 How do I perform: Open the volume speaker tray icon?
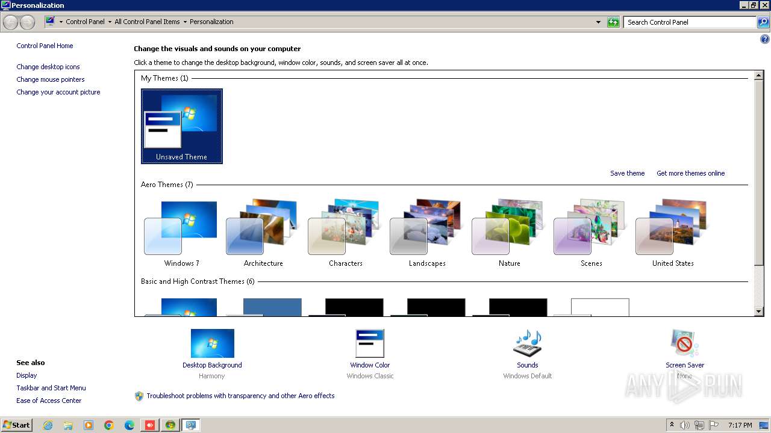pyautogui.click(x=685, y=425)
